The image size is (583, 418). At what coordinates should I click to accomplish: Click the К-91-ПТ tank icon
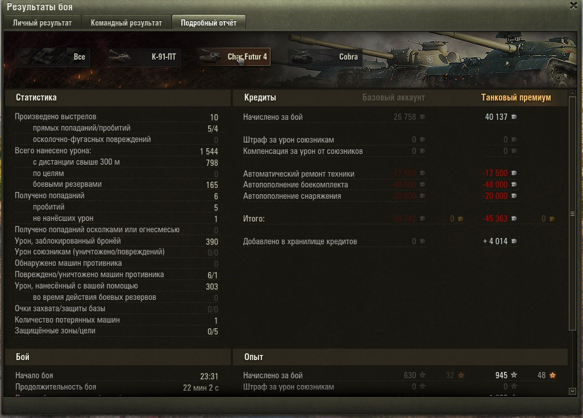119,57
